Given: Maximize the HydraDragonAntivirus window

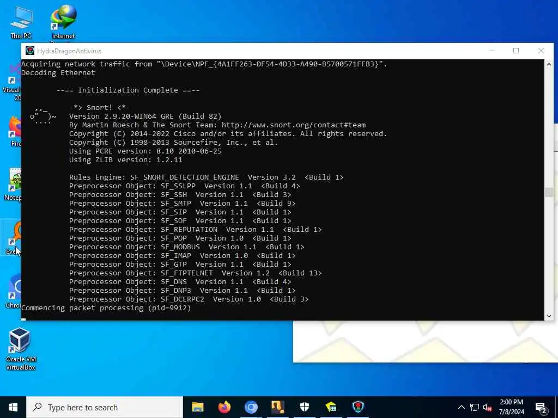Looking at the screenshot, I should click(516, 51).
